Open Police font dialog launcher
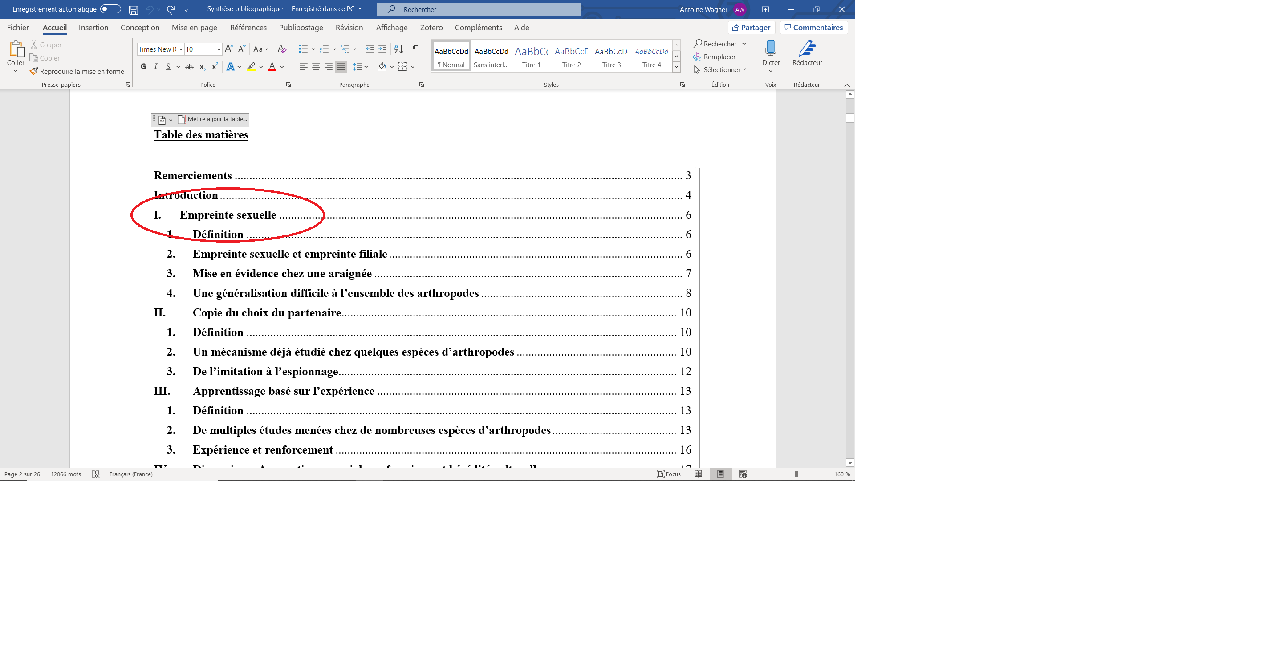 pos(288,85)
